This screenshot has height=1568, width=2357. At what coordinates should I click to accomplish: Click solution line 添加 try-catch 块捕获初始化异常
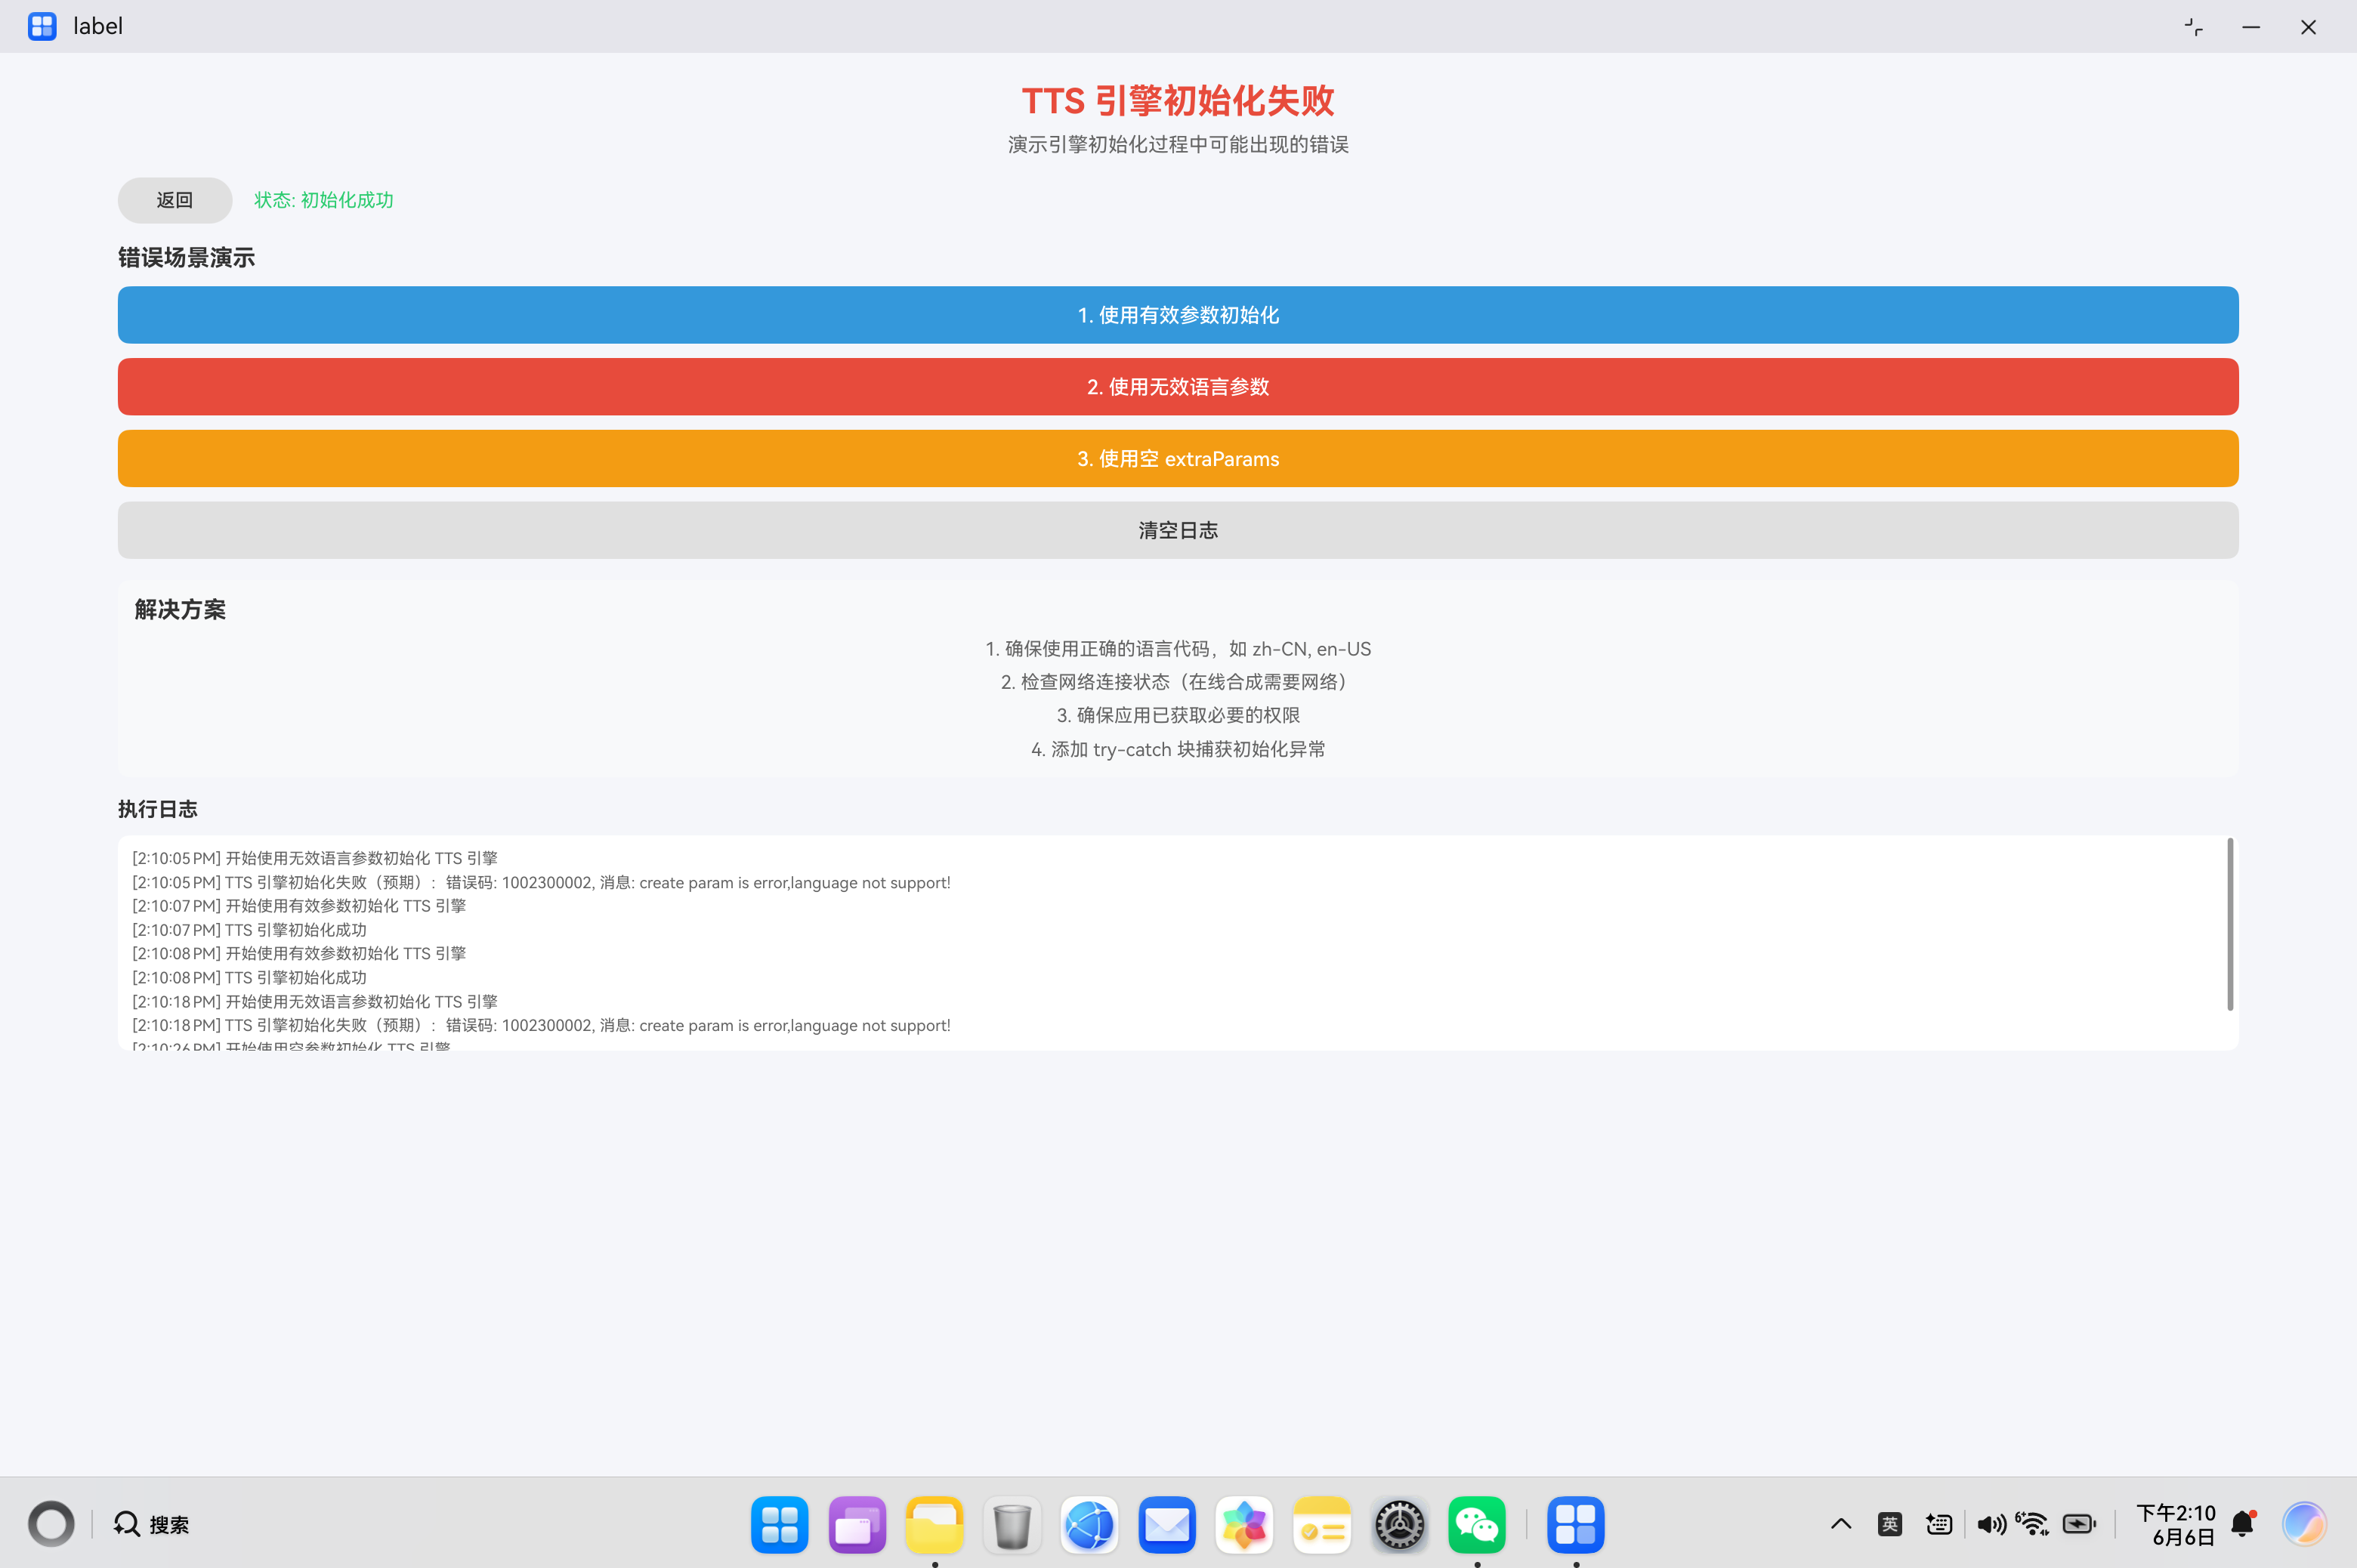(1178, 749)
